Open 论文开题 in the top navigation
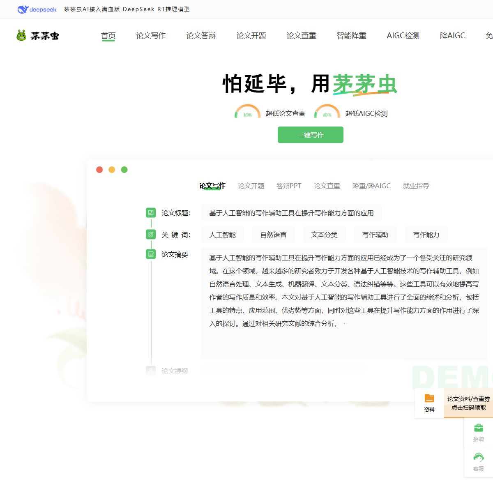493x493 pixels. [x=251, y=36]
